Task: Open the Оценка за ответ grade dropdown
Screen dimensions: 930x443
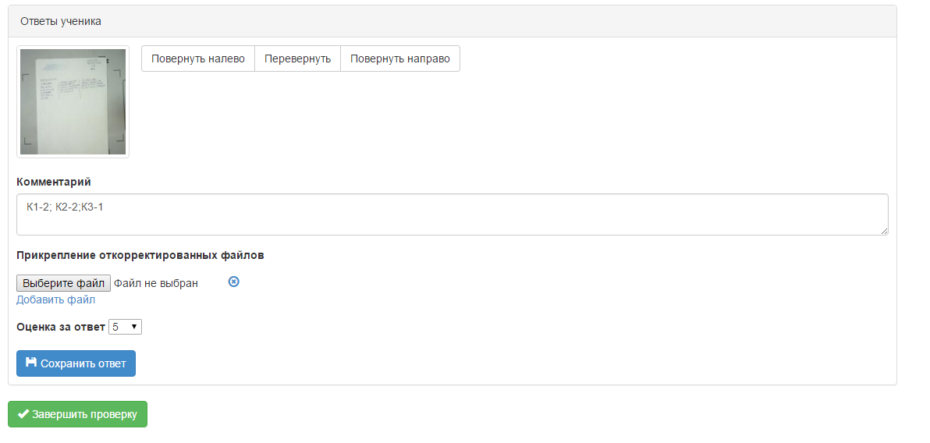Action: [x=125, y=327]
